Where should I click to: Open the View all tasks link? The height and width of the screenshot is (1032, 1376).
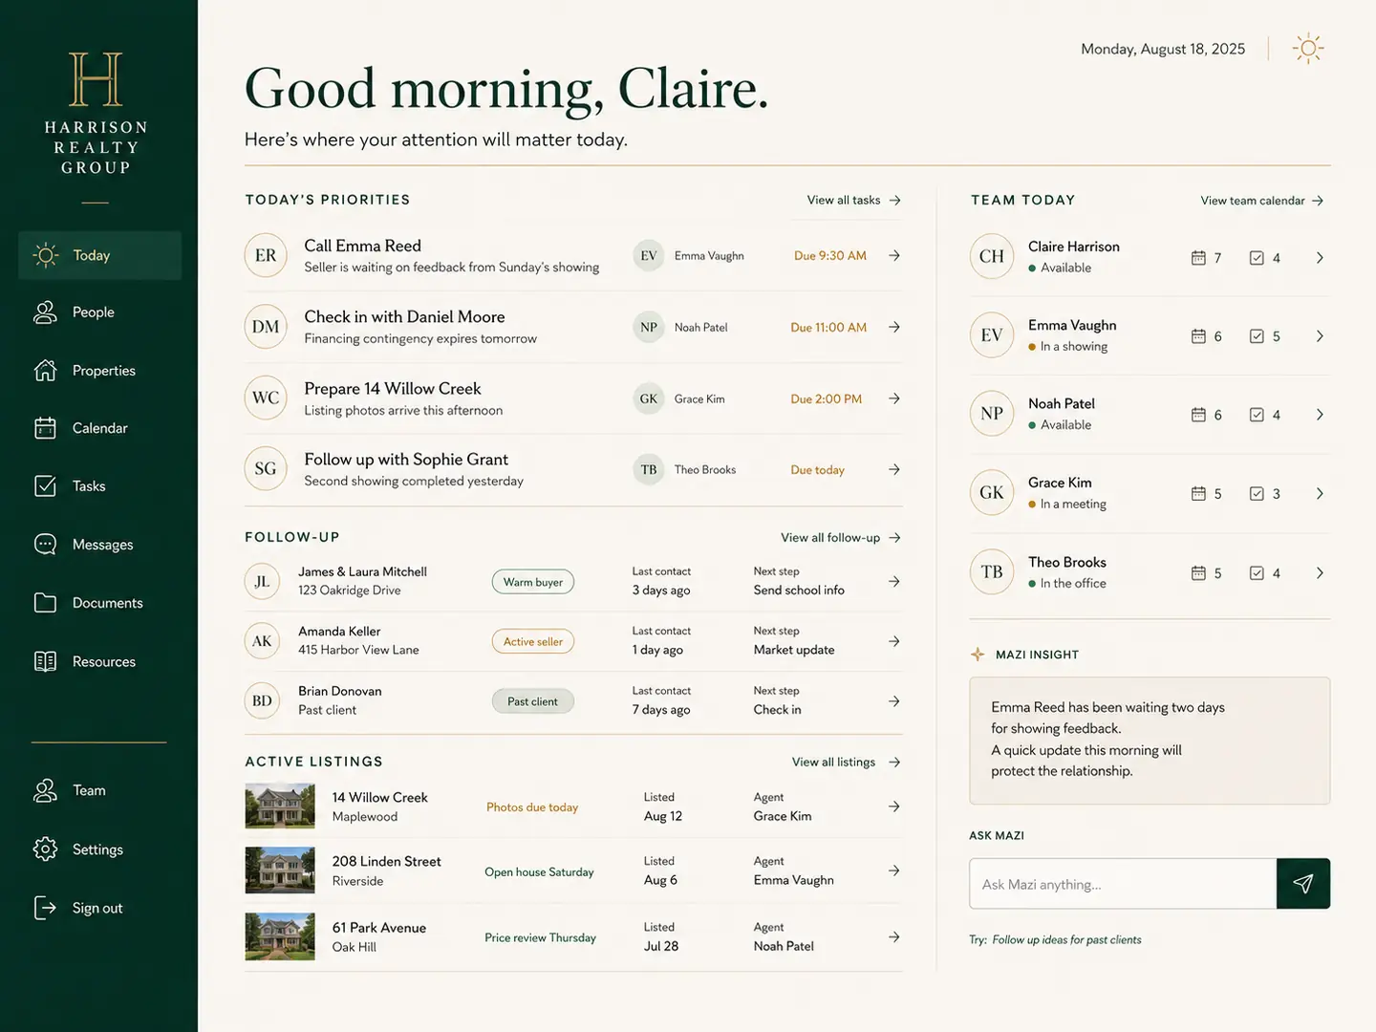pos(854,201)
